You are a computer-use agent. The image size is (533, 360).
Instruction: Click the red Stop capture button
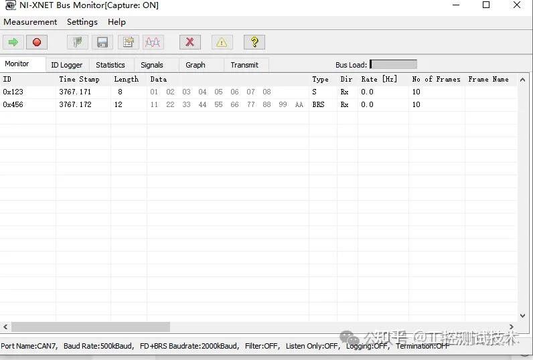coord(37,42)
